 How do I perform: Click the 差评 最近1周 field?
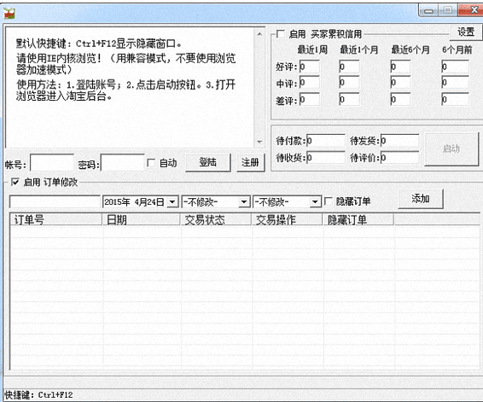tap(309, 99)
